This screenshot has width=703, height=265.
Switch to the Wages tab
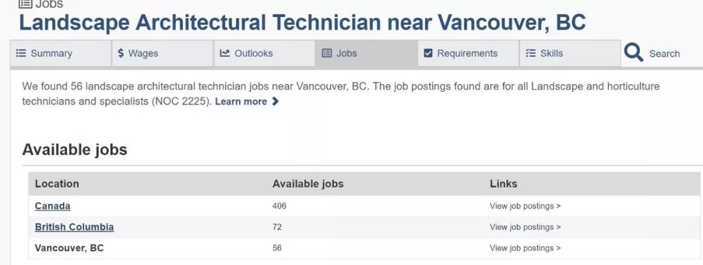[x=162, y=53]
